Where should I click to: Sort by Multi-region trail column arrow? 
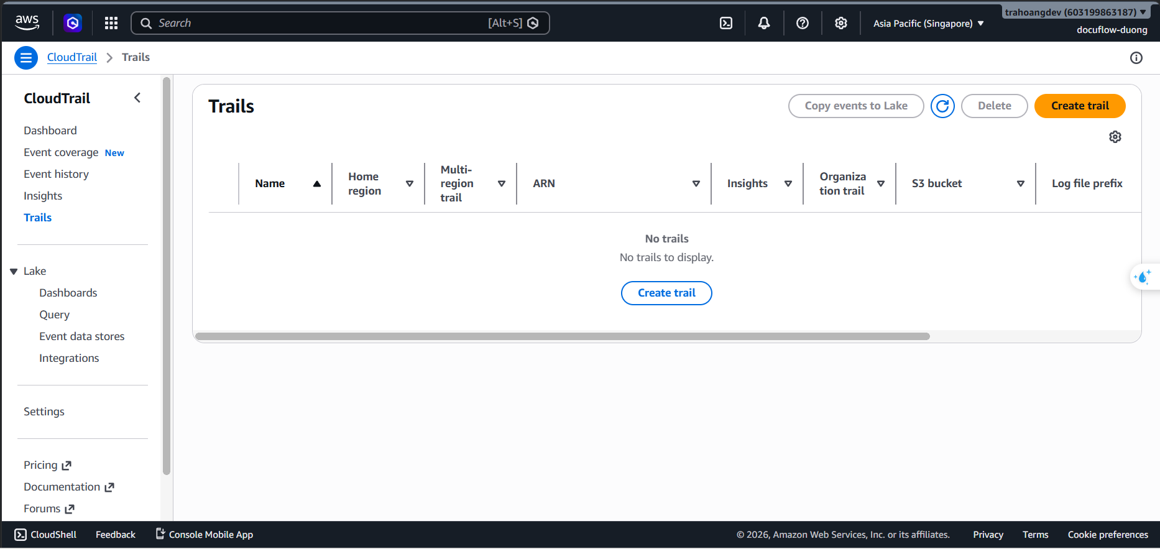click(x=502, y=183)
